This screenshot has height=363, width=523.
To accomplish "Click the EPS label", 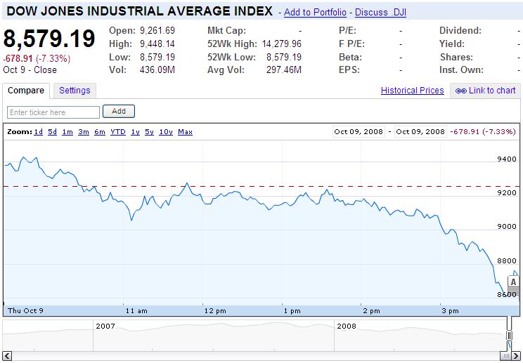I will [x=349, y=70].
